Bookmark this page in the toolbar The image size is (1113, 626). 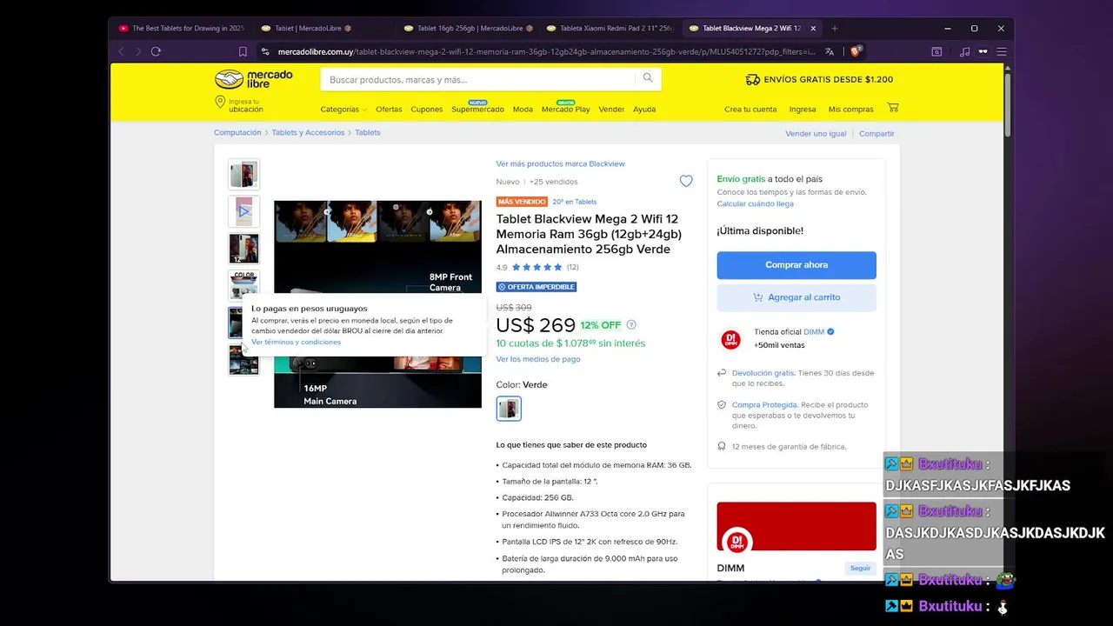tap(243, 51)
